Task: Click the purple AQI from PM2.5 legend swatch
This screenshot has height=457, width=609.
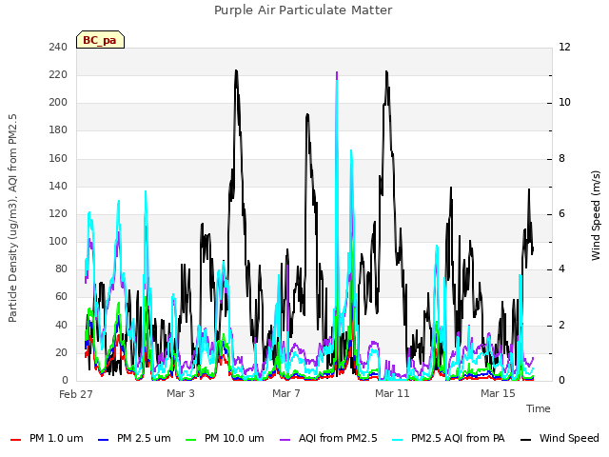Action: 285,439
